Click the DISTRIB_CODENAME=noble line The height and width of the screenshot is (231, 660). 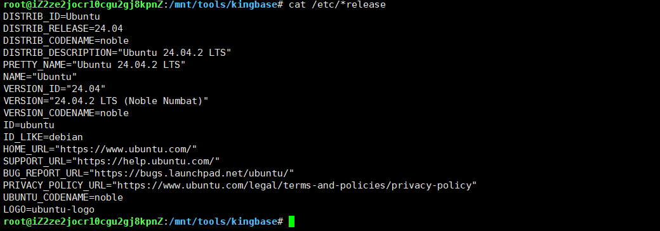65,41
